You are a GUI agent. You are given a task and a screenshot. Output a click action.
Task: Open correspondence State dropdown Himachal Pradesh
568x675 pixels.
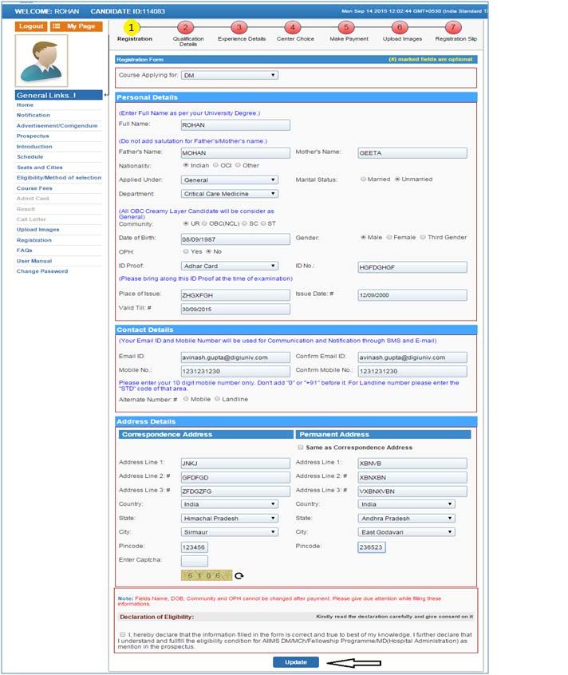coord(229,519)
